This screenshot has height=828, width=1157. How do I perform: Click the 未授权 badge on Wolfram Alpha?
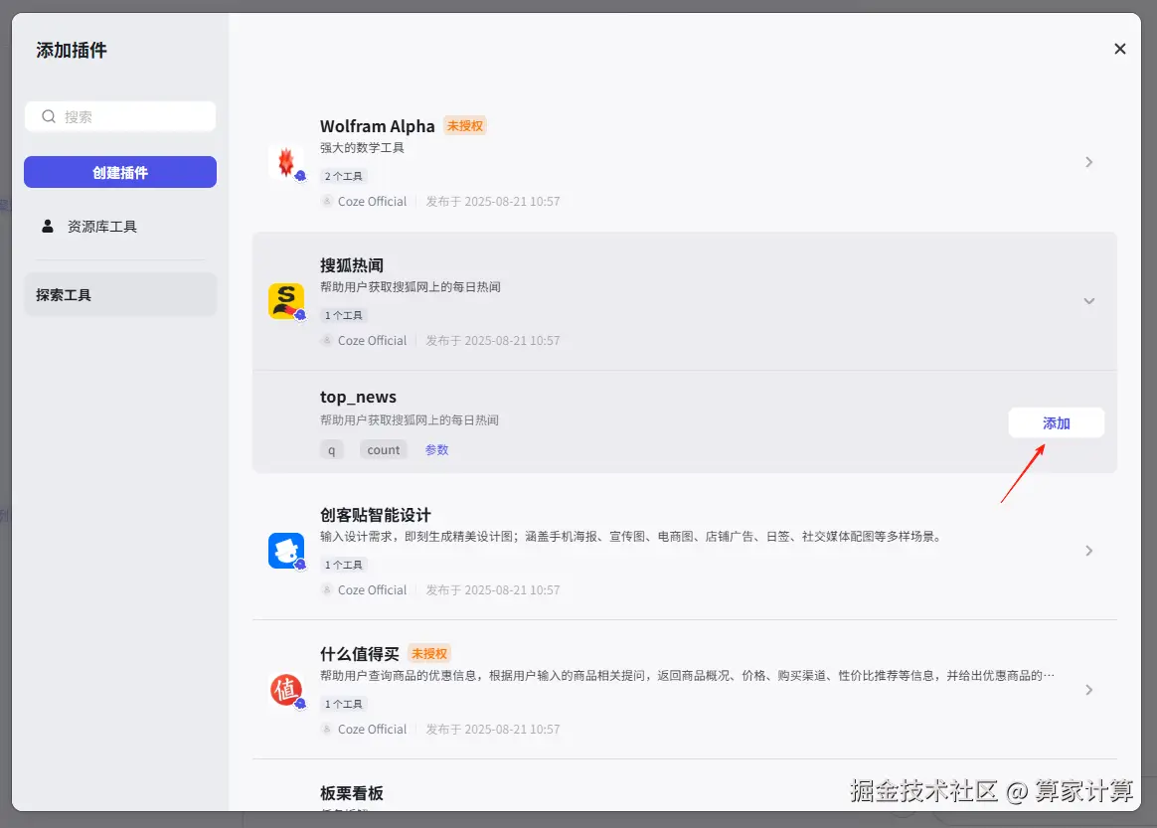[465, 125]
